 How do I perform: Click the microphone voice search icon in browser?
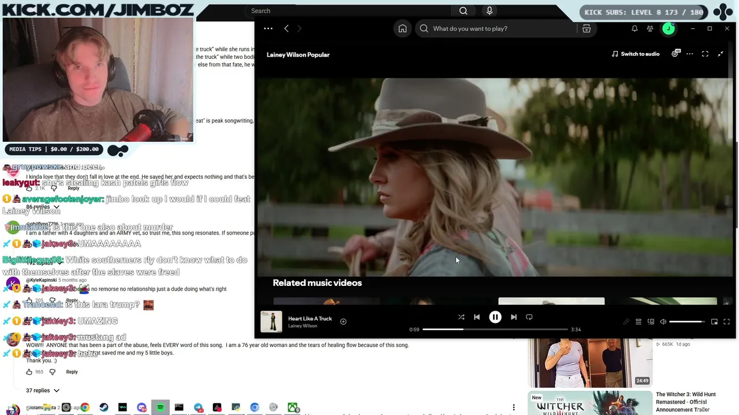click(490, 10)
